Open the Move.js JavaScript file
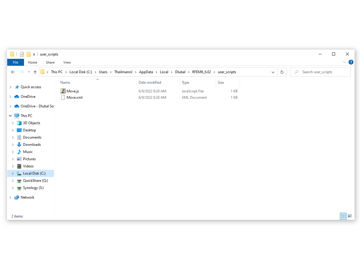Screen dimensions: 360x270 (72, 91)
